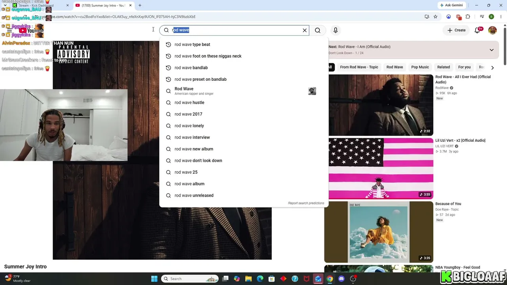This screenshot has height=285, width=507.
Task: Open Discord from the taskbar
Action: pyautogui.click(x=341, y=279)
